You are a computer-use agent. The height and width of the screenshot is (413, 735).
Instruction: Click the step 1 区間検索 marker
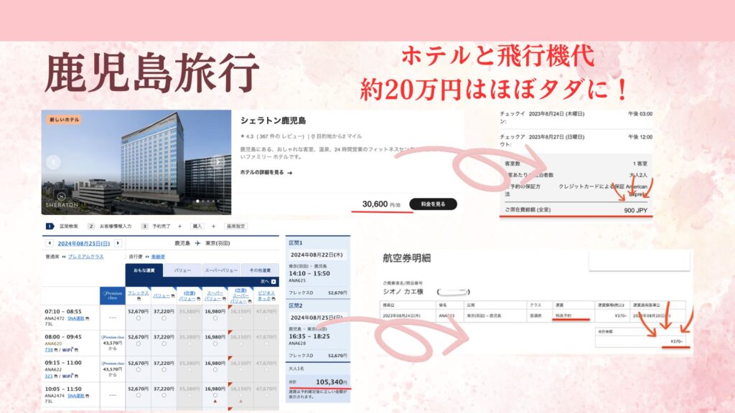click(x=50, y=226)
